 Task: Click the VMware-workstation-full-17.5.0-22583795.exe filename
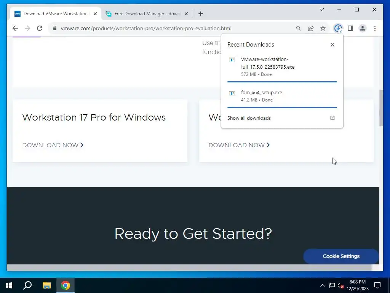click(x=268, y=63)
